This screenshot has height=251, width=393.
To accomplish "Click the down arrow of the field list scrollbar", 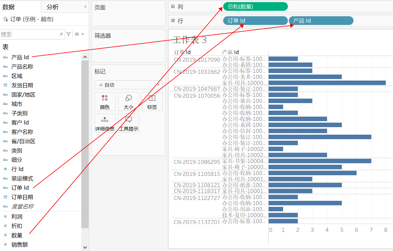I will tap(85, 247).
